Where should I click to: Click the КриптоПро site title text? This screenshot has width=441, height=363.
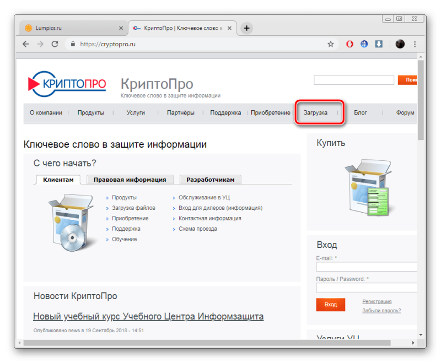(157, 84)
